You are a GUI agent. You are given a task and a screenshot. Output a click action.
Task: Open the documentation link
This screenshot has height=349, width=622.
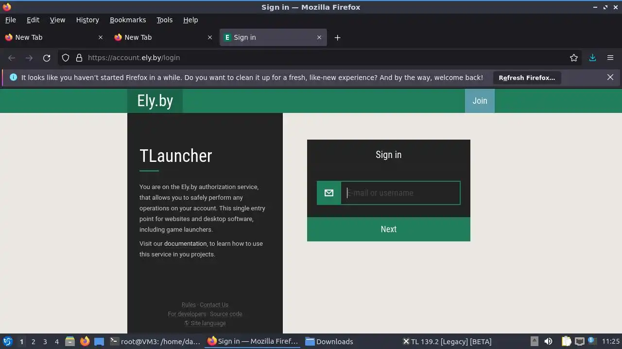185,244
